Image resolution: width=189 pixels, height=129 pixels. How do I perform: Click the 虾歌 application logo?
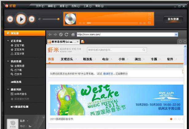click(10, 6)
